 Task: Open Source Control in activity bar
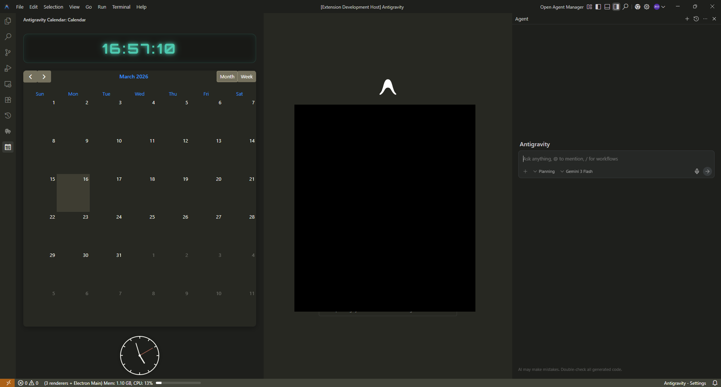(8, 52)
